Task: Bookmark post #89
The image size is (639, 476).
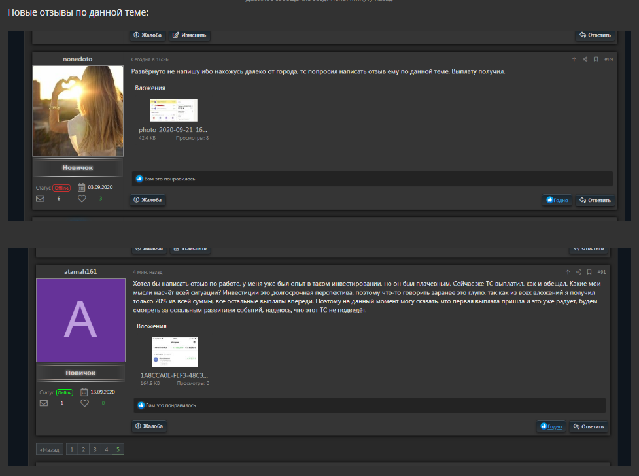Action: [596, 59]
